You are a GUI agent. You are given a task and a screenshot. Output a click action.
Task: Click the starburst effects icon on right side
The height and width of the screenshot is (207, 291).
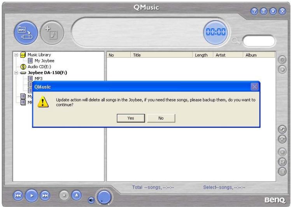coord(282,152)
